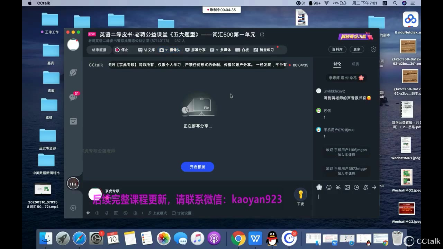Viewport: 443px width, 249px height.
Task: Toggle the speaker volume icon in bottom bar
Action: [x=97, y=213]
